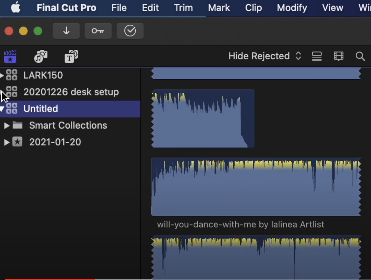Close the window with red button
Image resolution: width=371 pixels, height=280 pixels.
click(x=9, y=31)
